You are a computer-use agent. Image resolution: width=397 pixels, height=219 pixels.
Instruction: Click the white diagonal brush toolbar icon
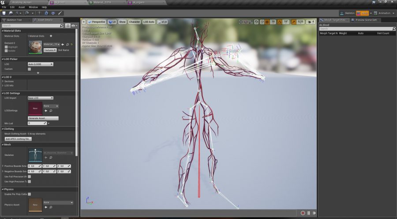(x=60, y=13)
